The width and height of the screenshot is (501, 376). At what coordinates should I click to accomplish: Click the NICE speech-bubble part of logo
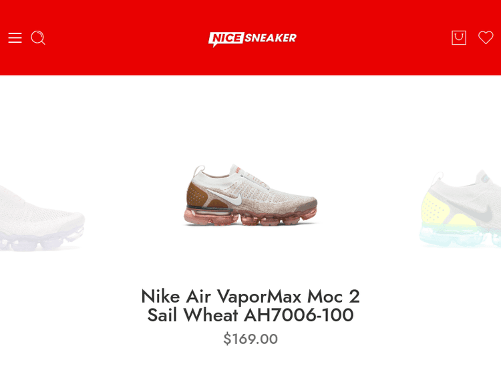coord(226,39)
